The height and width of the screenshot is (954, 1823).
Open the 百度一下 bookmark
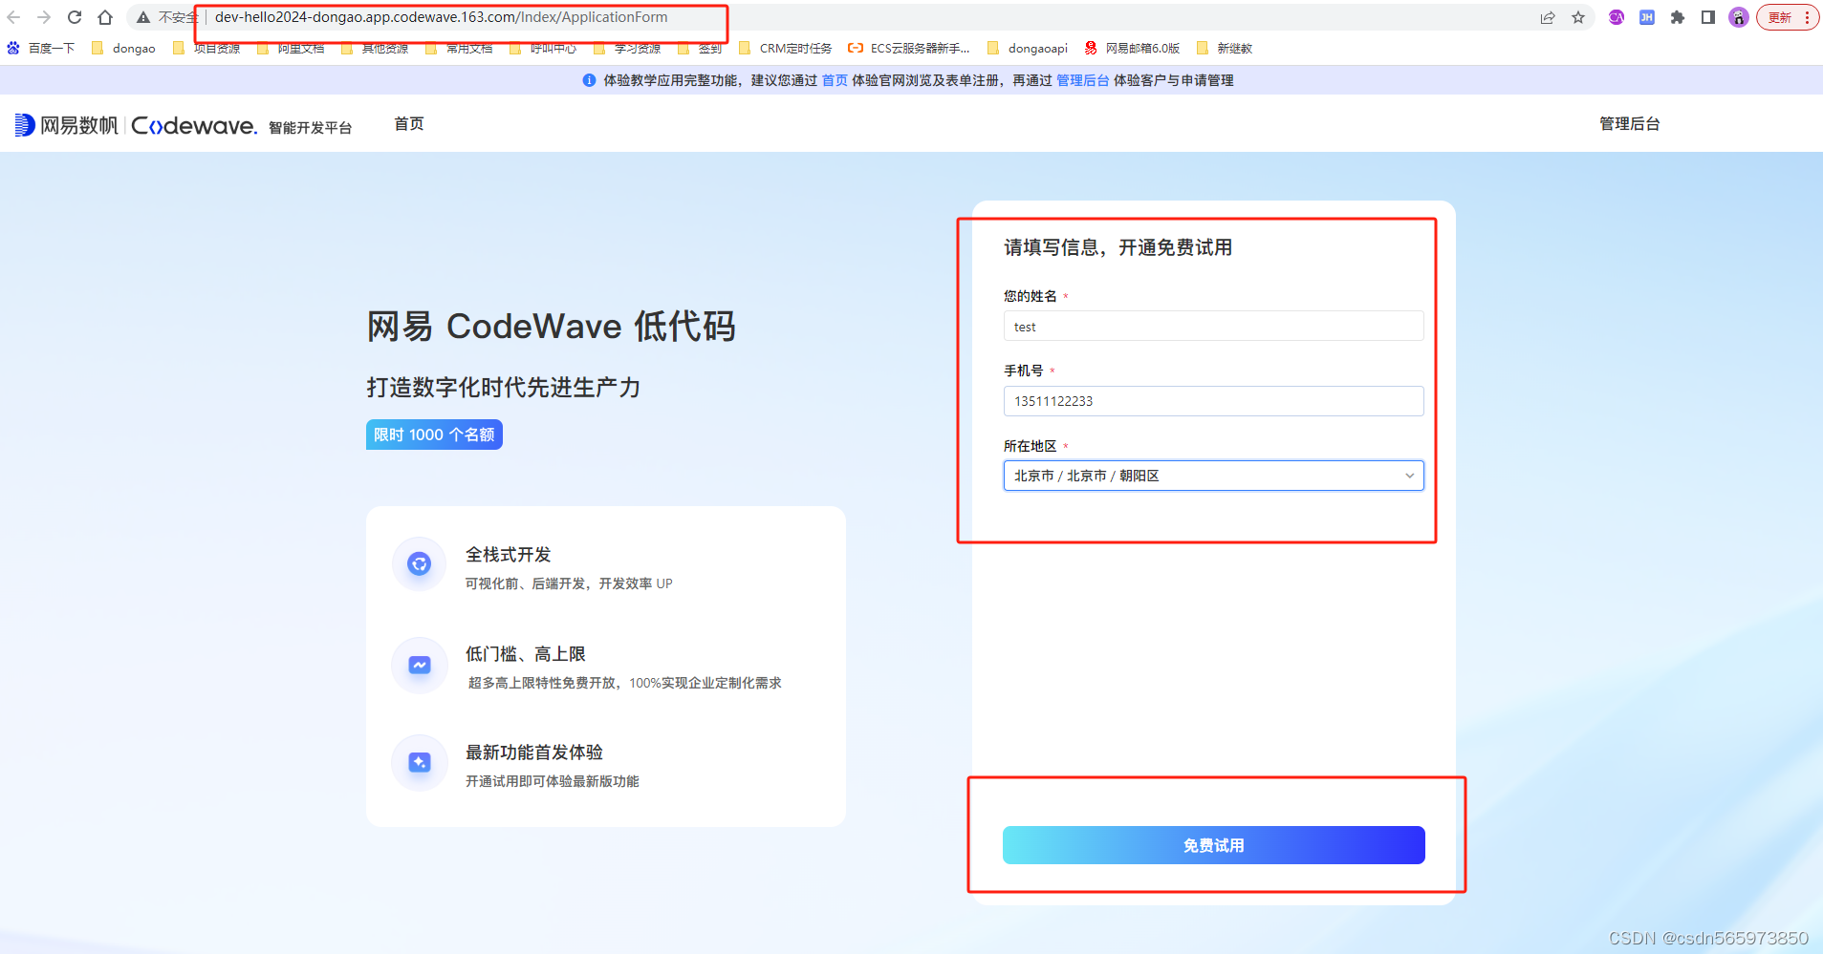tap(41, 48)
